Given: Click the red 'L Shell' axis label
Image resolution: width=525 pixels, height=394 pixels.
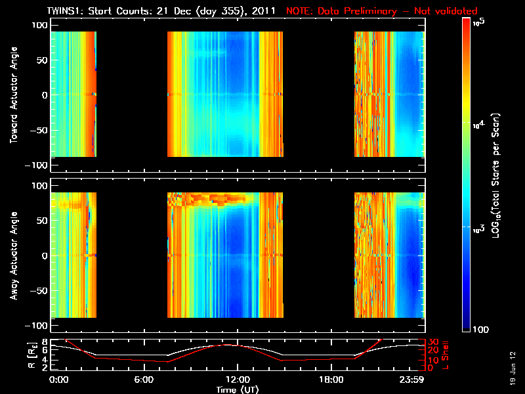Looking at the screenshot, I should click(x=448, y=355).
